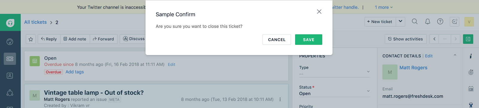Click the Reply toolbar item

pyautogui.click(x=49, y=39)
